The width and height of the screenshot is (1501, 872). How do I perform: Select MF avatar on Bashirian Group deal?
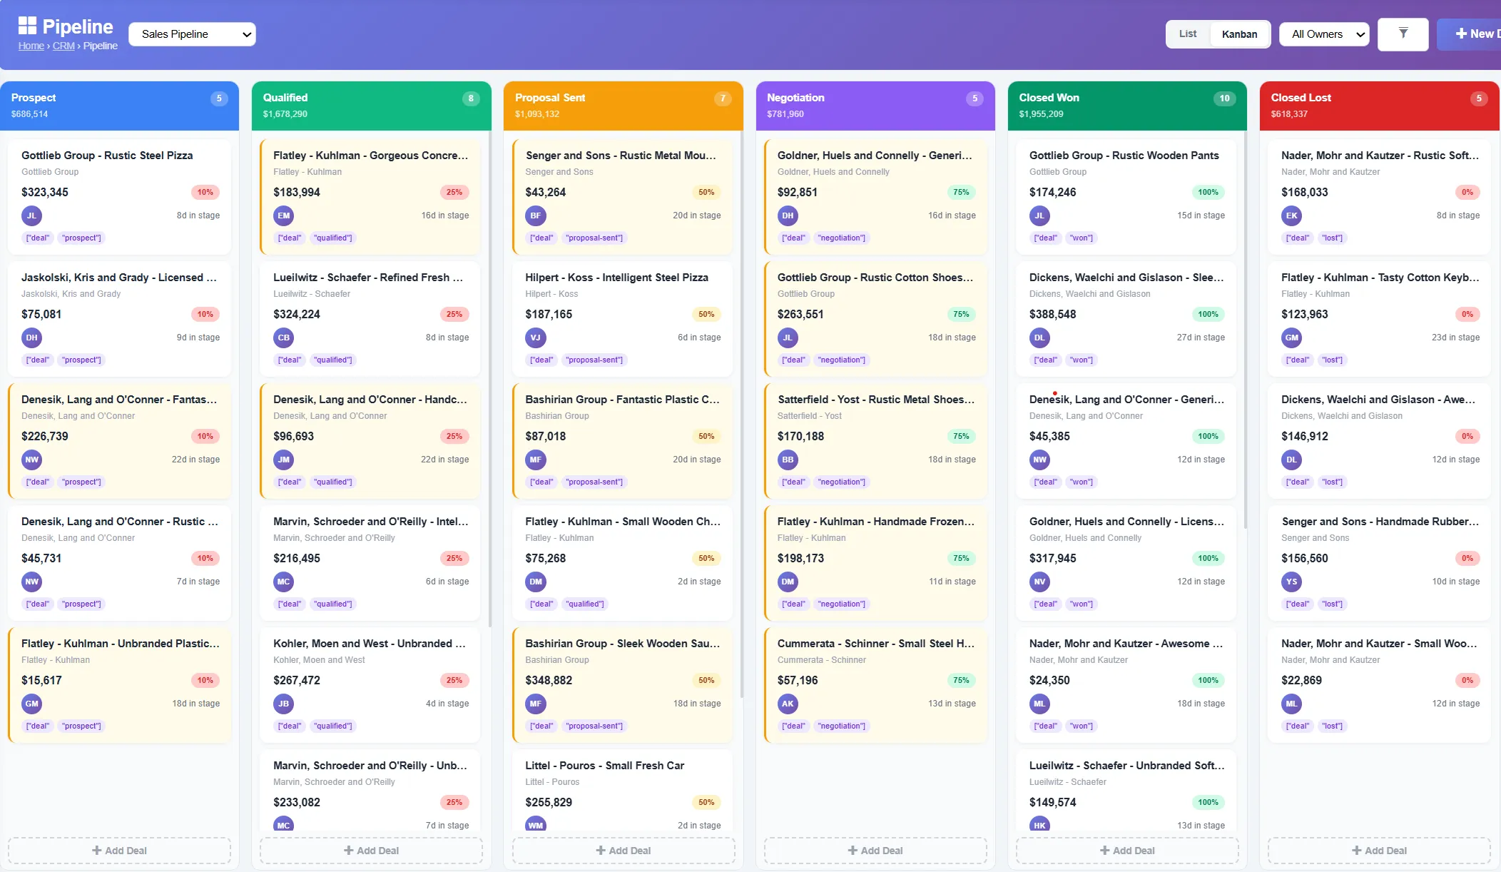536,460
